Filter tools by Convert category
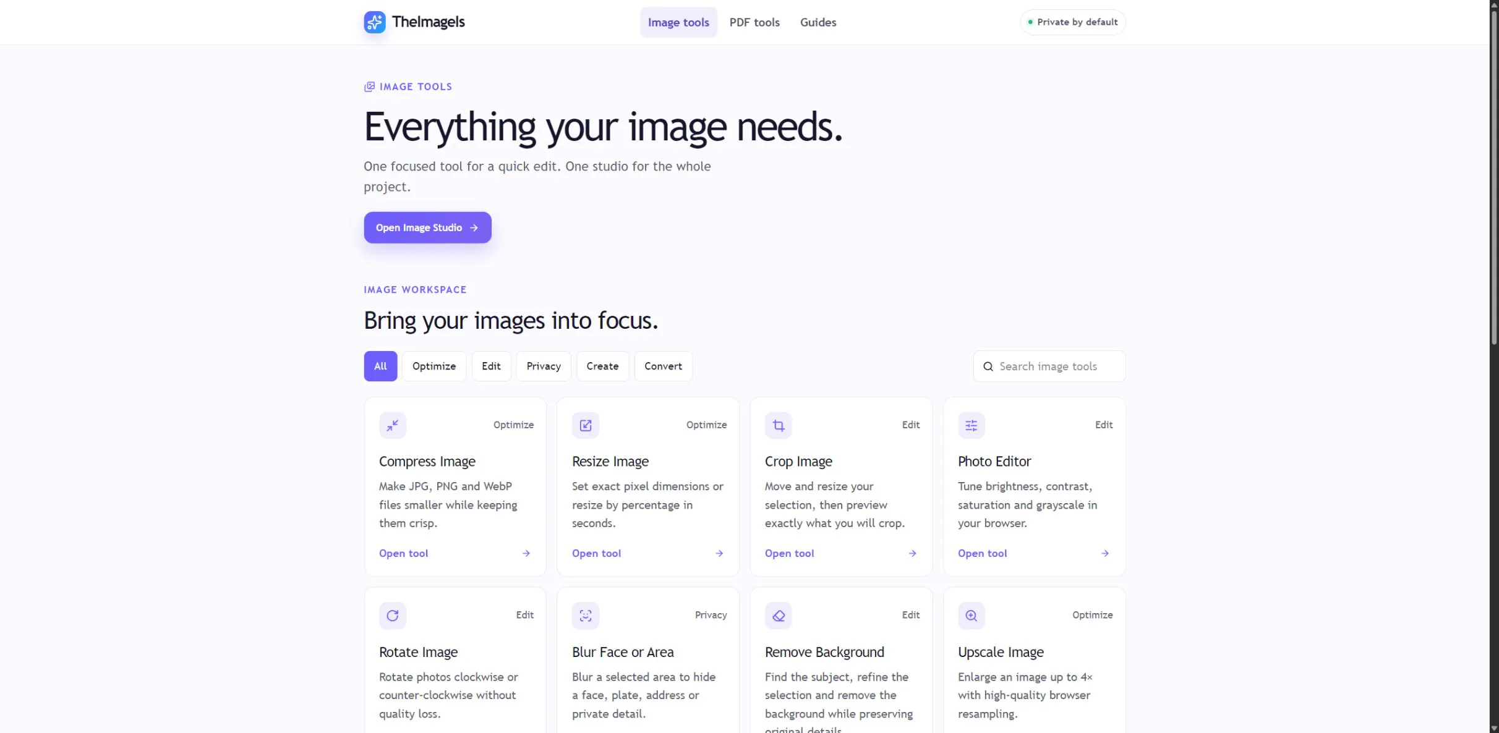The height and width of the screenshot is (733, 1499). click(x=663, y=366)
